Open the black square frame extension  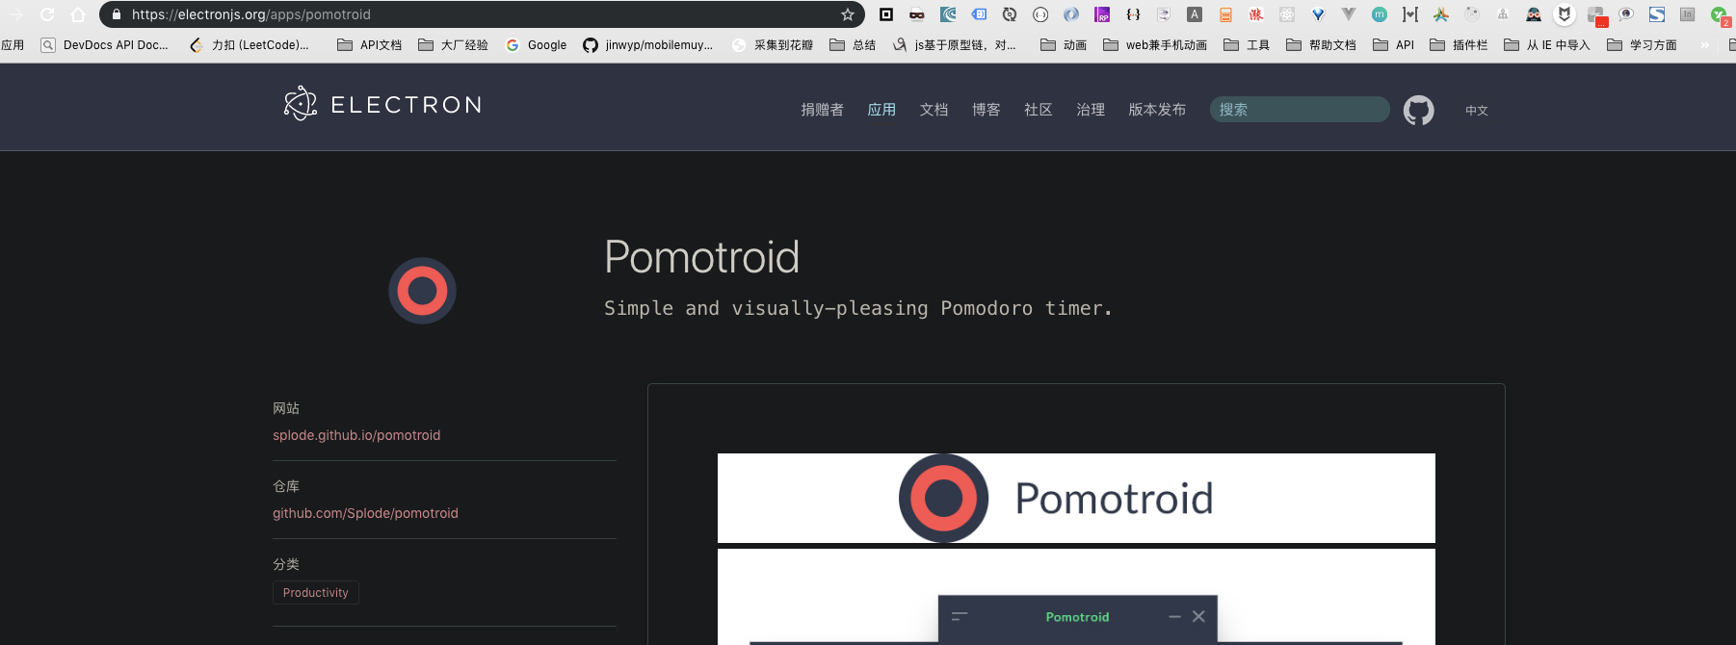pyautogui.click(x=886, y=14)
